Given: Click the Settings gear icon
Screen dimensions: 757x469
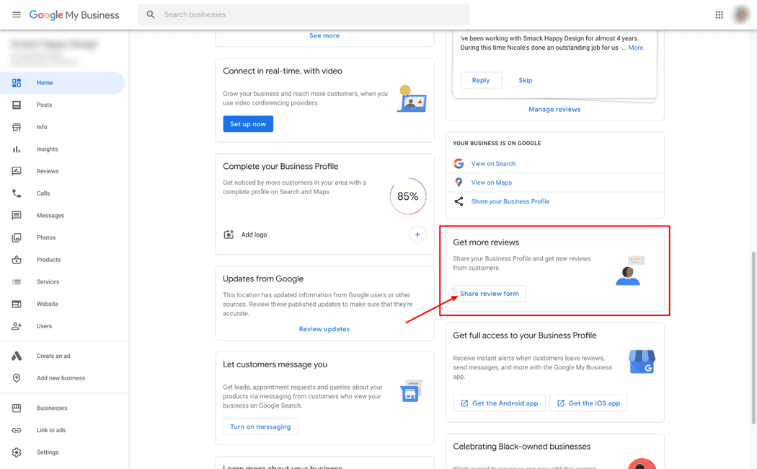Looking at the screenshot, I should pyautogui.click(x=17, y=452).
